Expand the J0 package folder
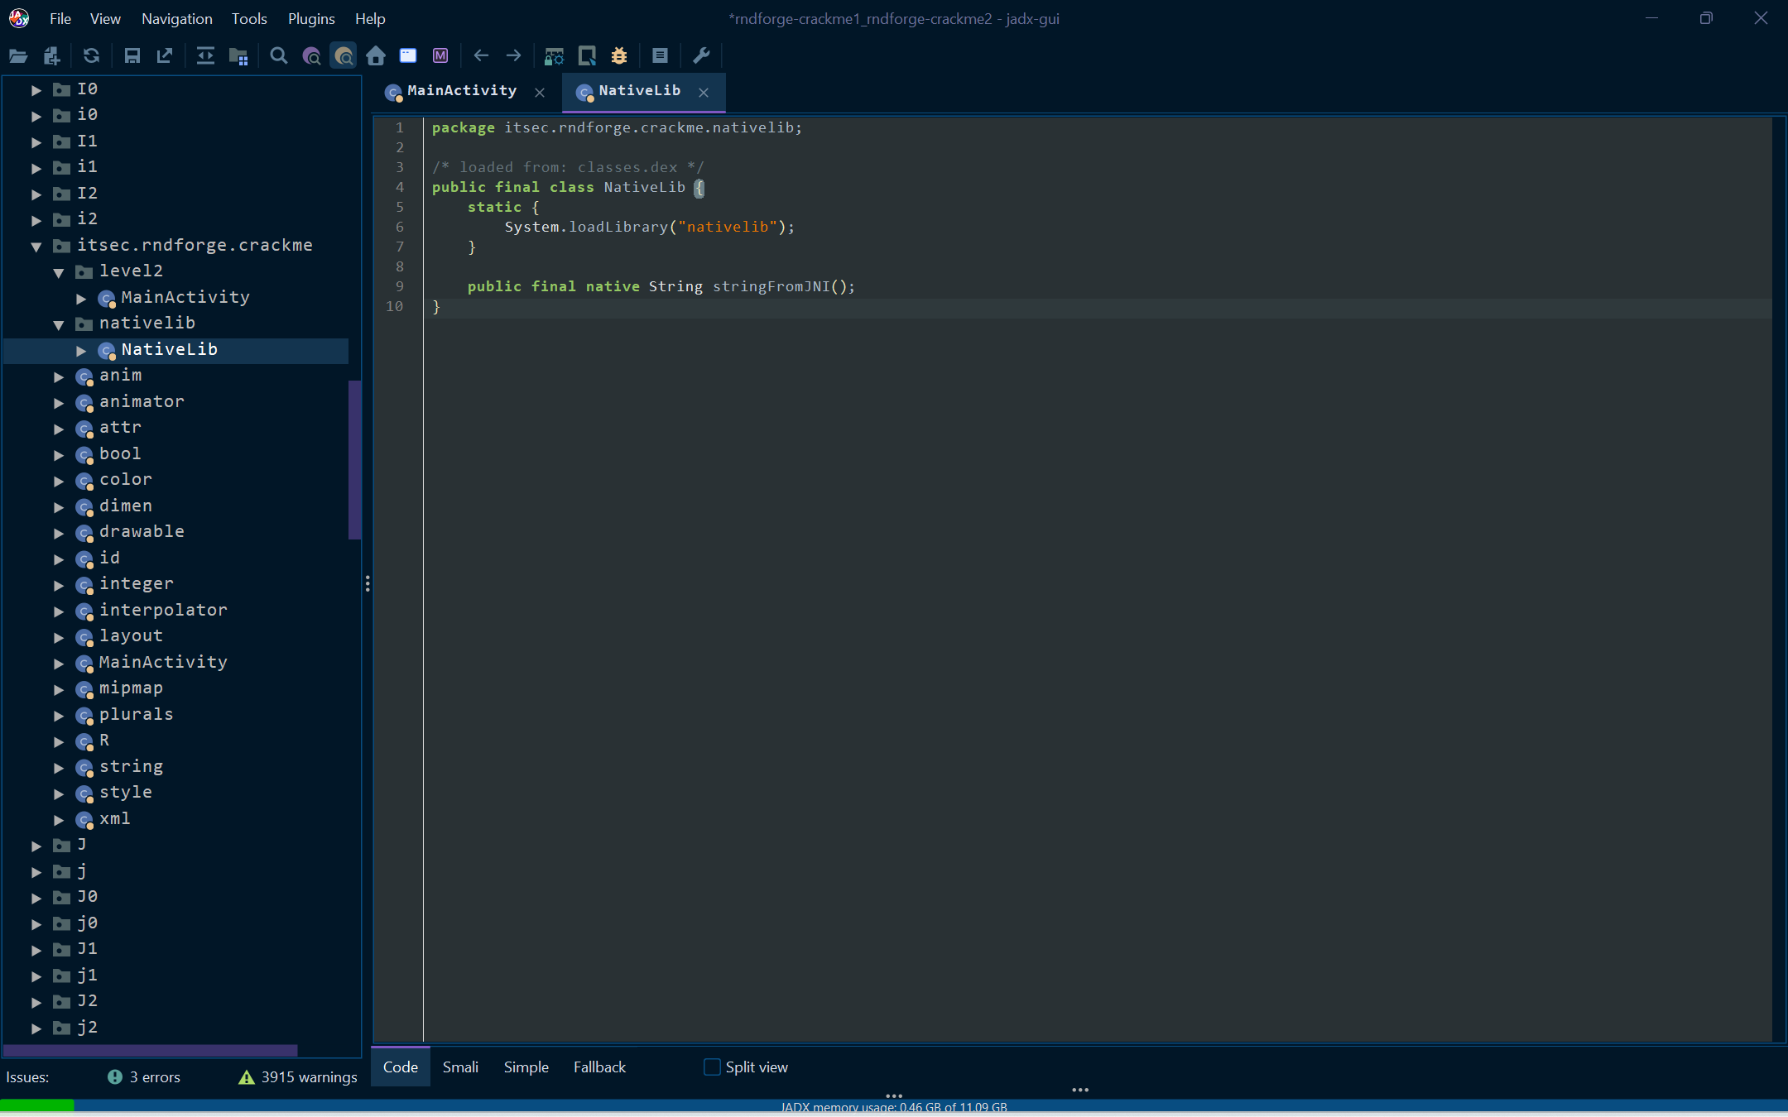1788x1117 pixels. pyautogui.click(x=36, y=897)
